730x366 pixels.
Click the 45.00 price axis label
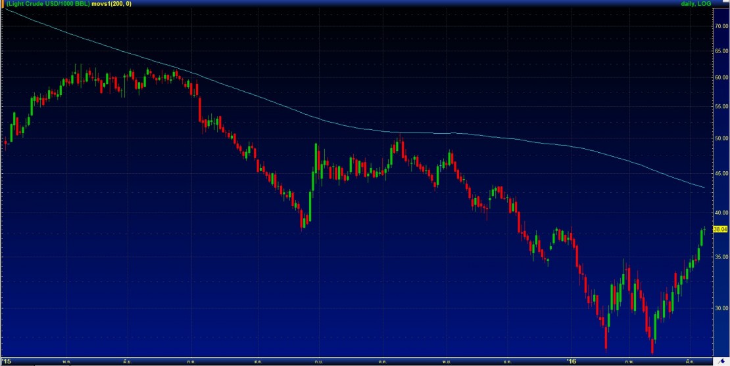[x=721, y=174]
